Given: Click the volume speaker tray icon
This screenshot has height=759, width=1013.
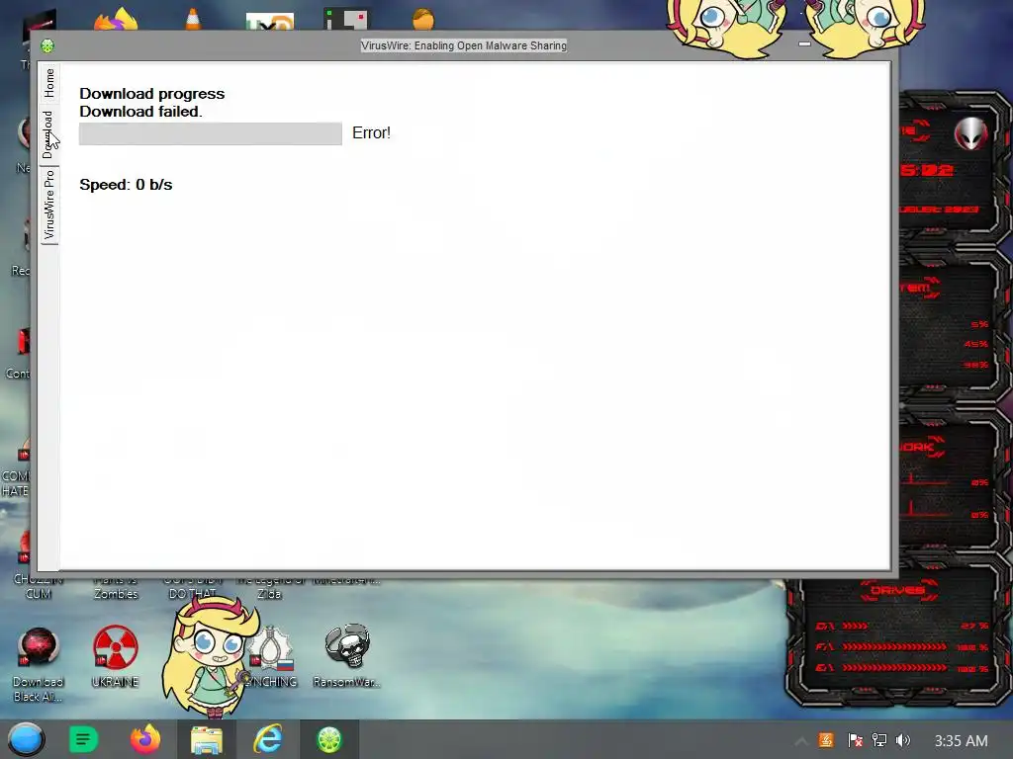Looking at the screenshot, I should pyautogui.click(x=903, y=740).
